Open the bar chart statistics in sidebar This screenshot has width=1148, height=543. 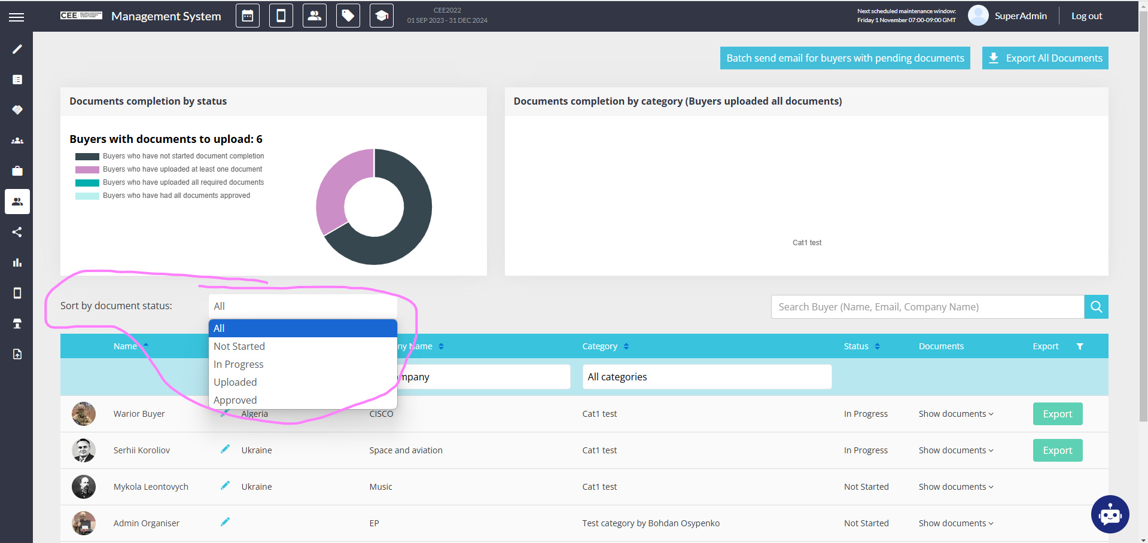tap(17, 263)
